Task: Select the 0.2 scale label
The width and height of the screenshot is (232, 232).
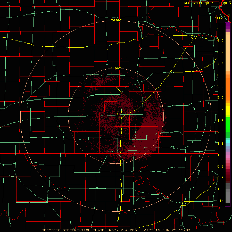Action: 220,167
